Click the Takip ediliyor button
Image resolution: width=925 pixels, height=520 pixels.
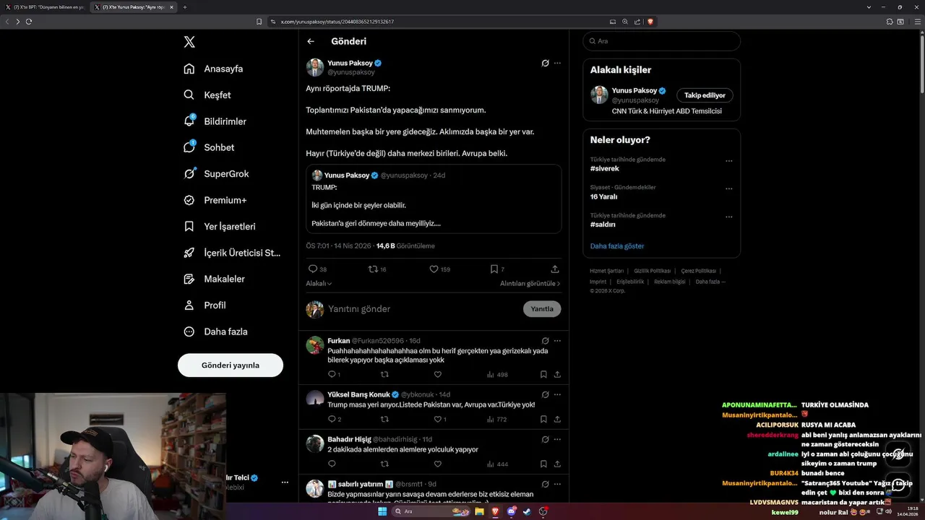pyautogui.click(x=705, y=95)
